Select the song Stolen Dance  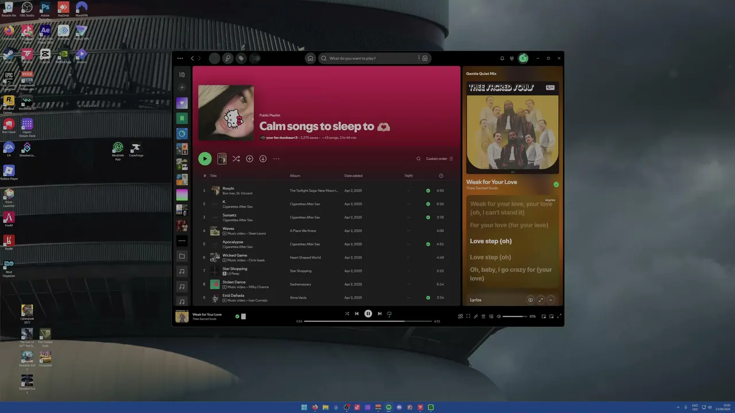tap(234, 282)
